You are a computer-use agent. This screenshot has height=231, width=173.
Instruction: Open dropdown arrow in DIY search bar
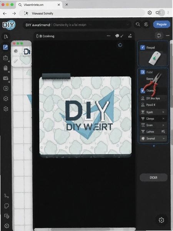pyautogui.click(x=128, y=25)
